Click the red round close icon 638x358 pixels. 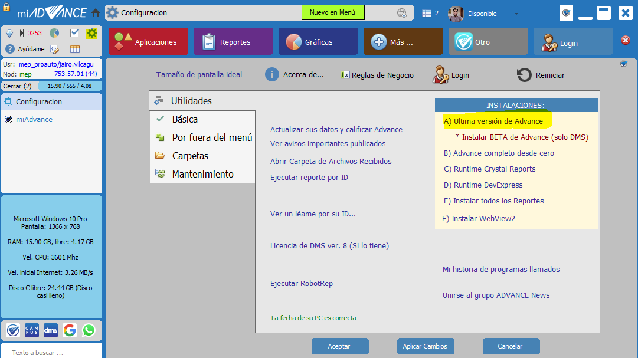626,40
